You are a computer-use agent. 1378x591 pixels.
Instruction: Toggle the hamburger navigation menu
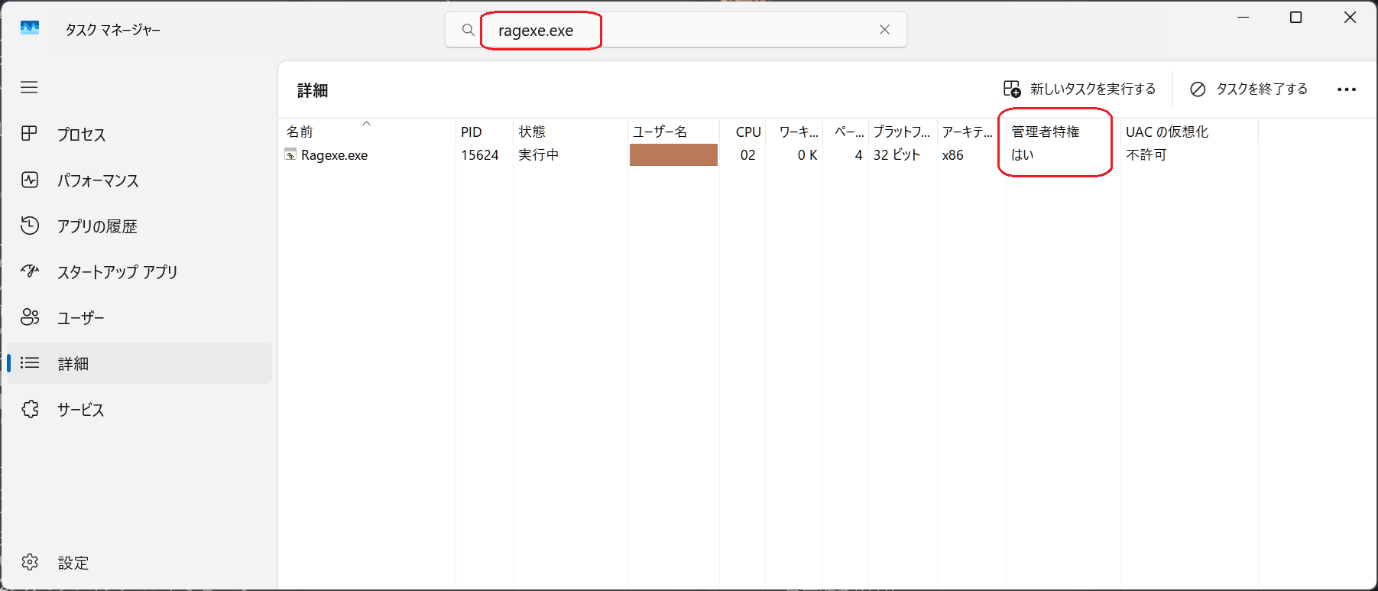[29, 87]
